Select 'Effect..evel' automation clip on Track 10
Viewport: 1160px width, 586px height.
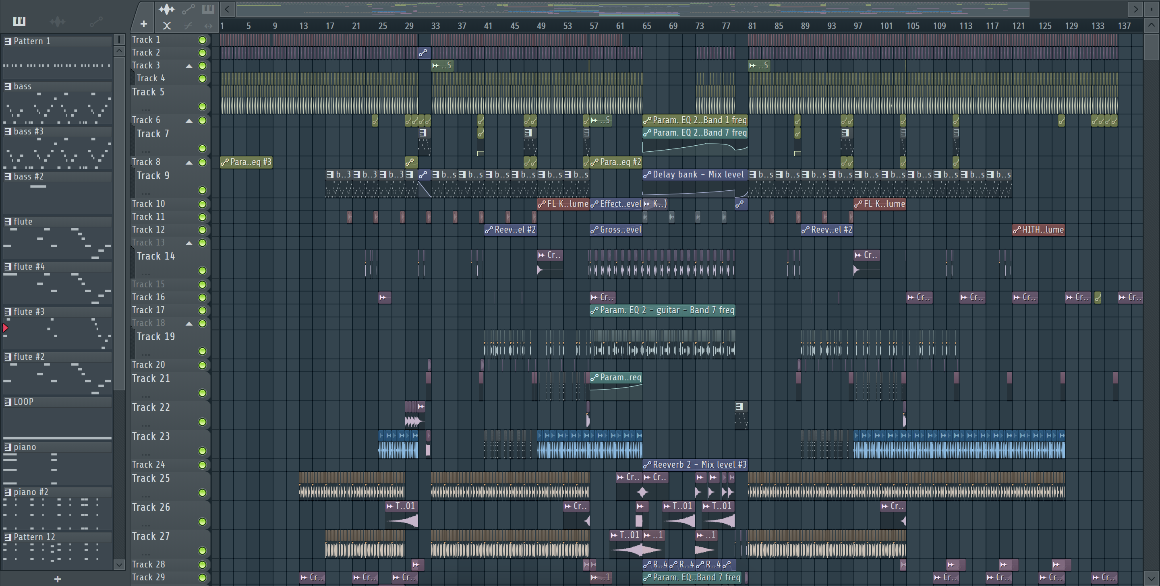tap(616, 204)
